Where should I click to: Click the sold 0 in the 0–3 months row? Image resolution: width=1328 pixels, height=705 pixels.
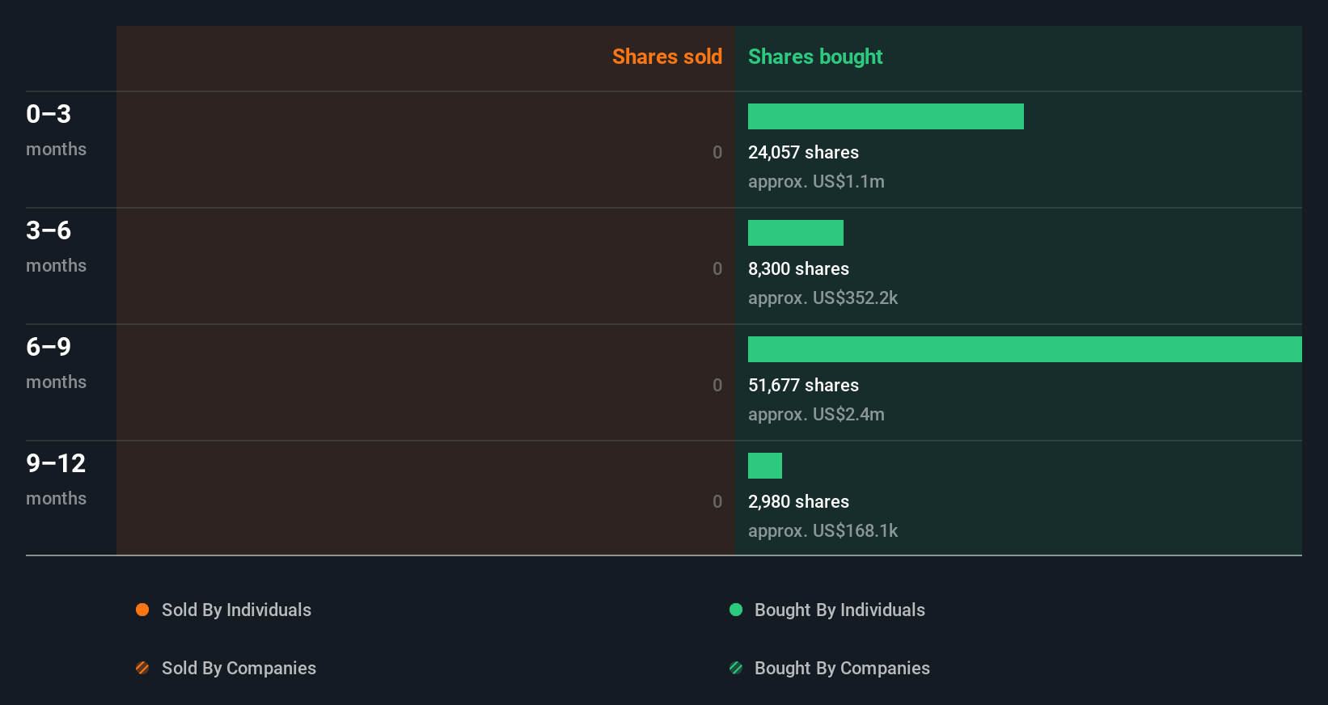717,152
